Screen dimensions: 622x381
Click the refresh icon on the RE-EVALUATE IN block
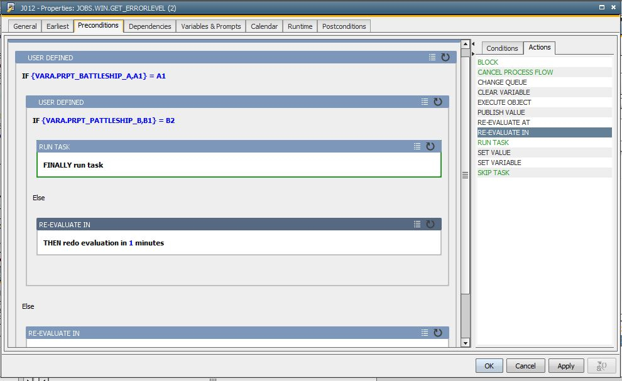pyautogui.click(x=430, y=223)
